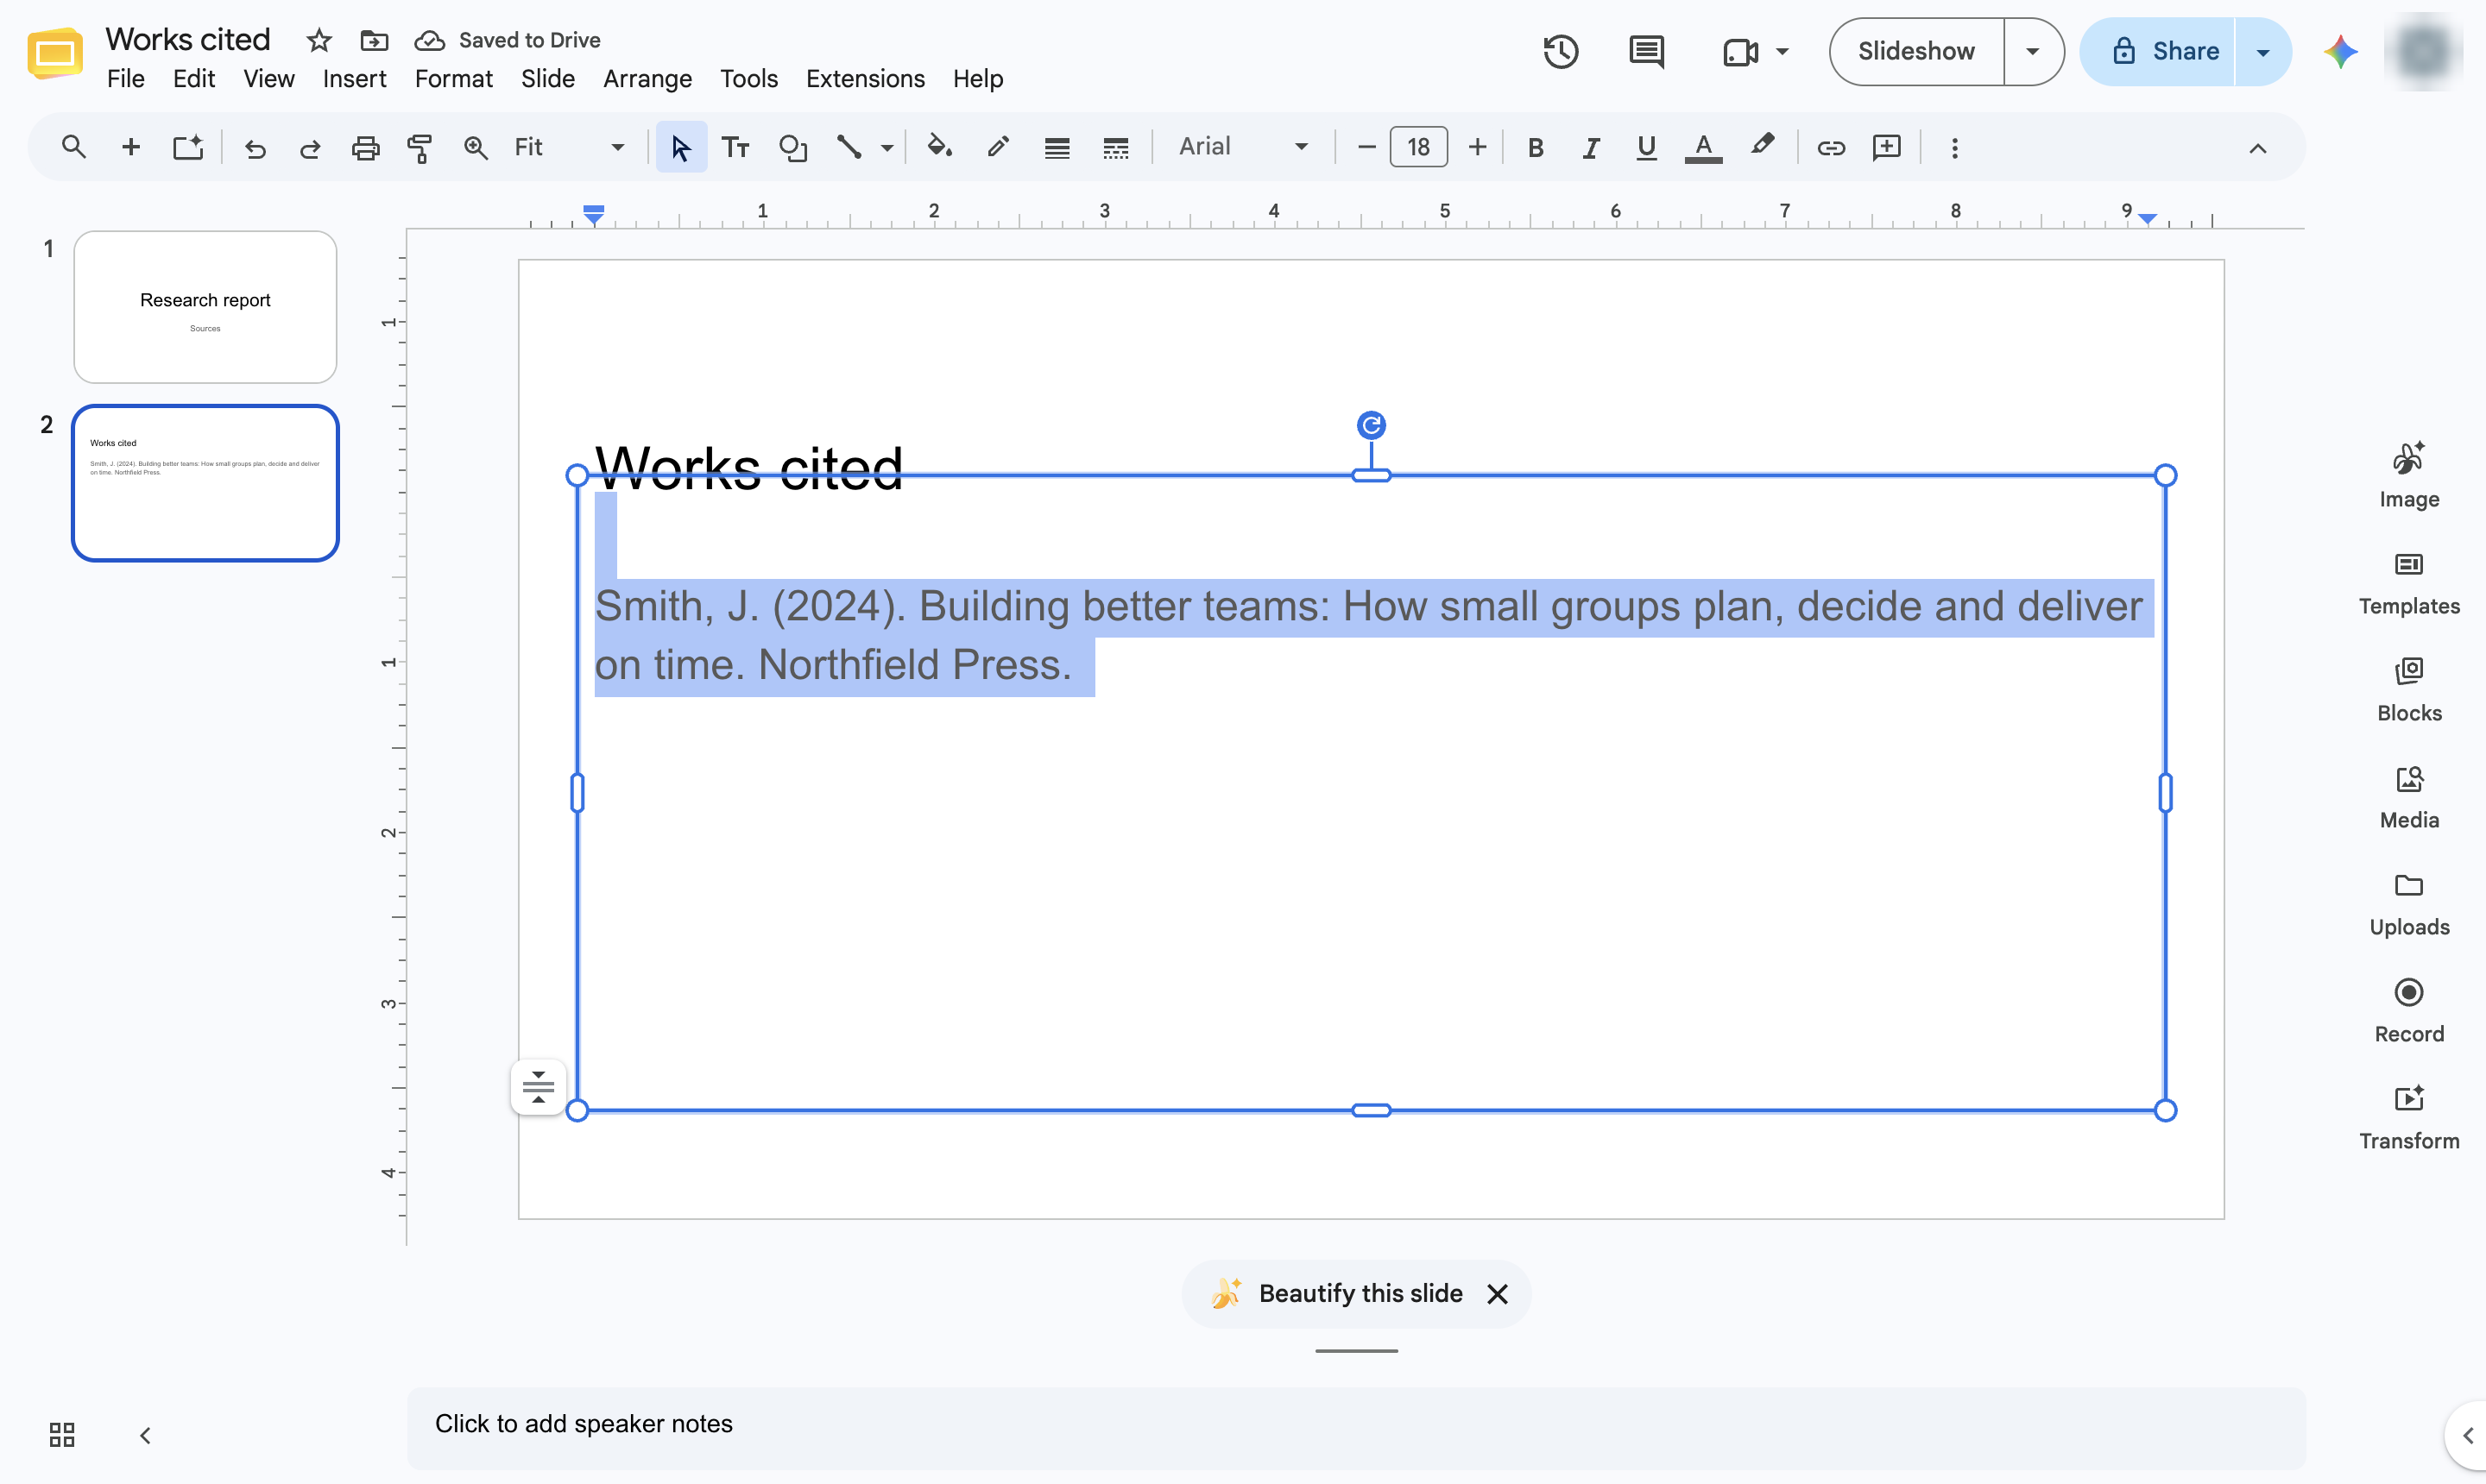Open the Arial font dropdown
The height and width of the screenshot is (1484, 2486).
(1244, 147)
